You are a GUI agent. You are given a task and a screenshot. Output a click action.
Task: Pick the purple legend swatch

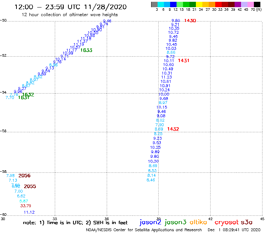pyautogui.click(x=238, y=4)
